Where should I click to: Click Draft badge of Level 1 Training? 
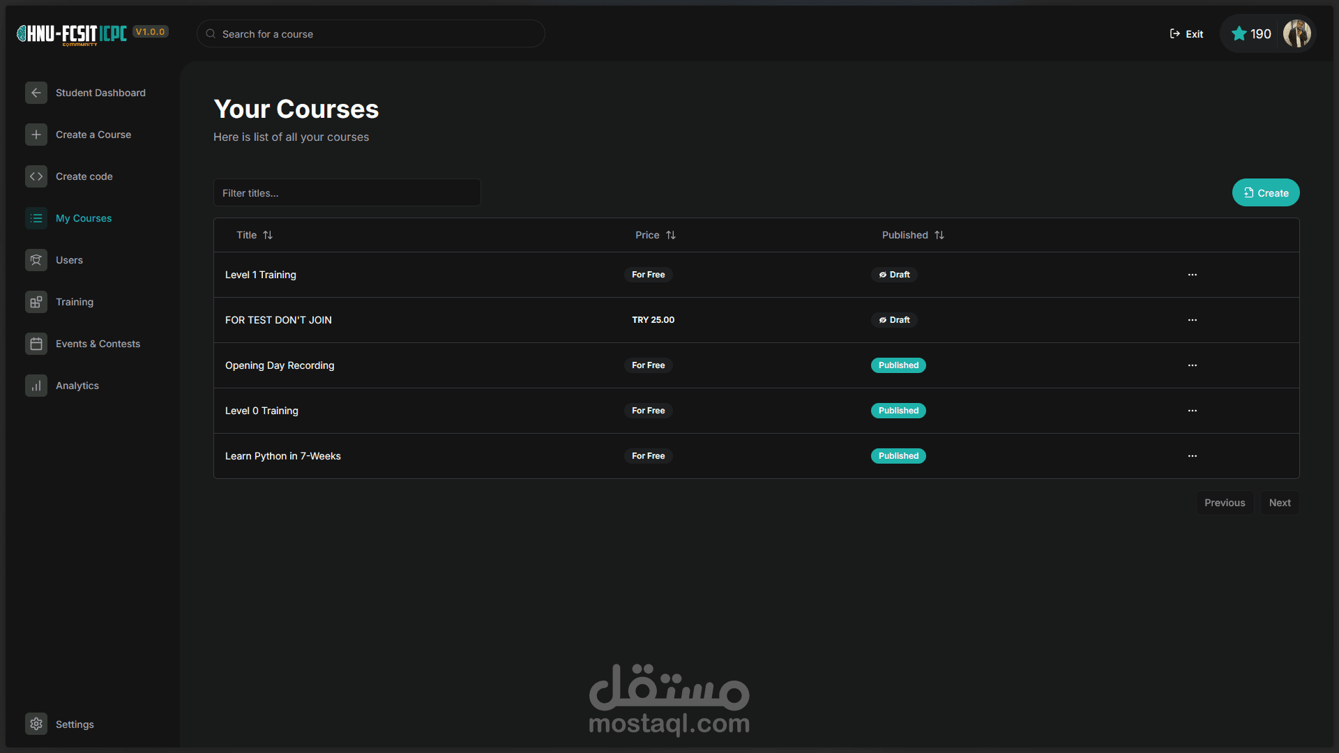894,275
